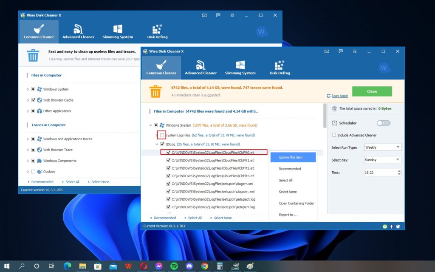Click Select None link at front window bottom
Image resolution: width=435 pixels, height=272 pixels.
(223, 218)
